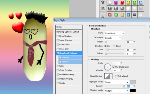Image resolution: width=150 pixels, height=94 pixels.
Task: Open the Technique dropdown showing Smooth
Action: (x=113, y=38)
